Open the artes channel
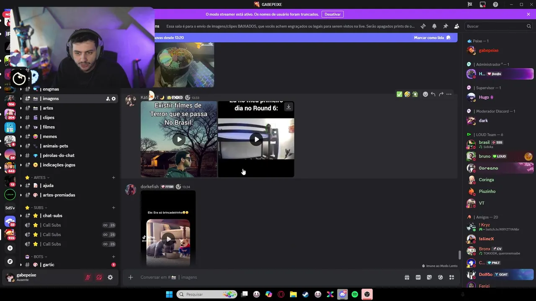Image resolution: width=536 pixels, height=301 pixels. coord(70,108)
